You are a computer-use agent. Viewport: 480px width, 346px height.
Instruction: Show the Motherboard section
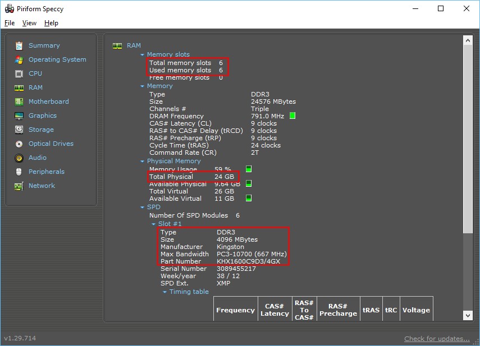(49, 102)
